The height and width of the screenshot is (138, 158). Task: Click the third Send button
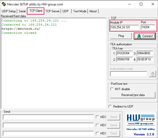tap(113, 133)
